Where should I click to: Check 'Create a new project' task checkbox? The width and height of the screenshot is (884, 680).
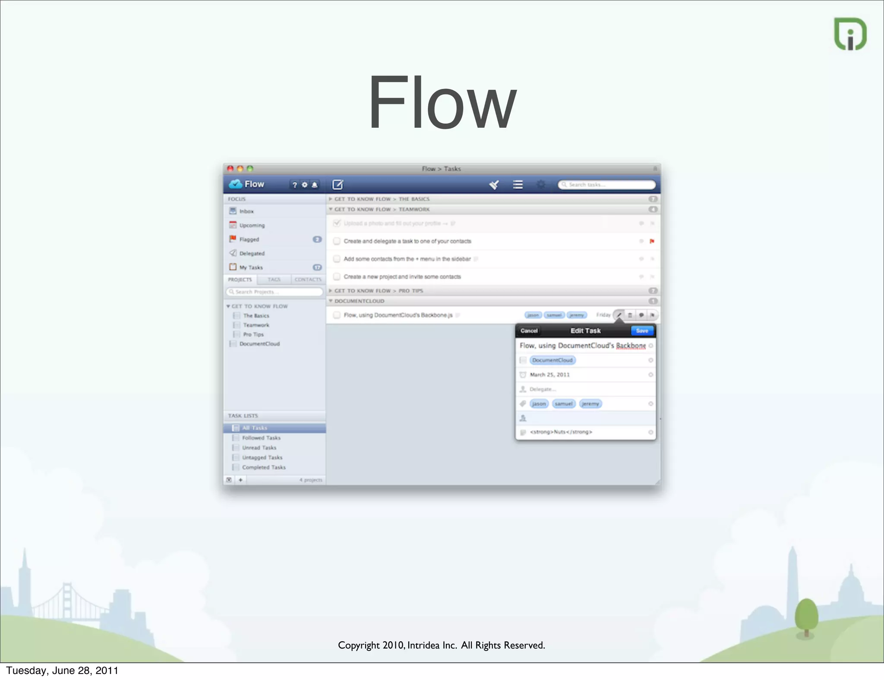337,277
